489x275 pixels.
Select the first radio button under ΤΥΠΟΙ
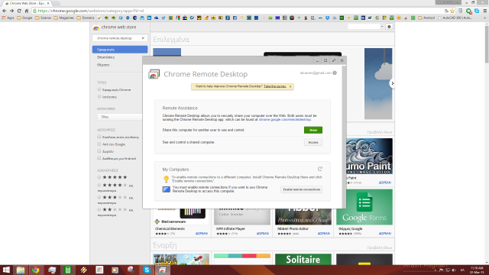[99, 89]
